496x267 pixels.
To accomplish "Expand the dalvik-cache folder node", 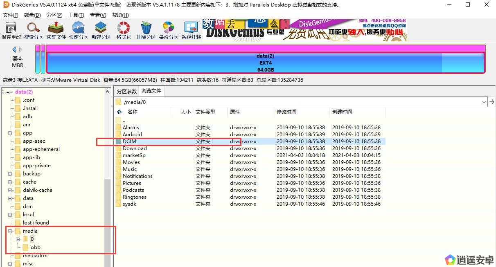I will click(x=10, y=190).
